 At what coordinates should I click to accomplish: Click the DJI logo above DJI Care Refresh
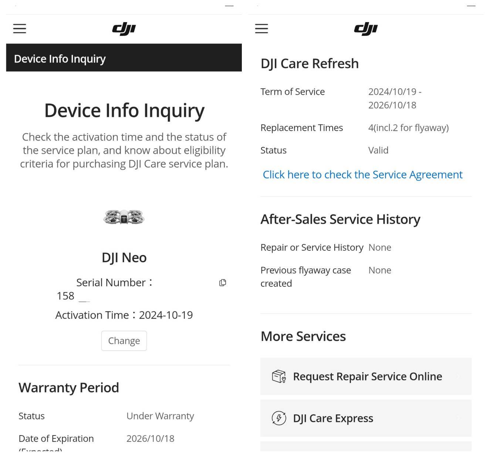click(x=366, y=28)
